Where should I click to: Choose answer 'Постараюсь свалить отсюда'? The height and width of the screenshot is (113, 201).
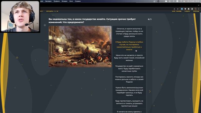[x=129, y=79]
